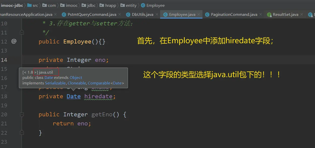Screen dimensions: 315x148
Task: Switch to the PstmtQueryCommand.java tab
Action: pyautogui.click(x=92, y=15)
